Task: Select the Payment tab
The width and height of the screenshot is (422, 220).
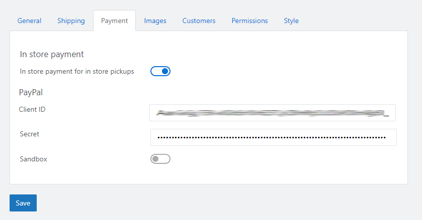Action: pyautogui.click(x=114, y=21)
